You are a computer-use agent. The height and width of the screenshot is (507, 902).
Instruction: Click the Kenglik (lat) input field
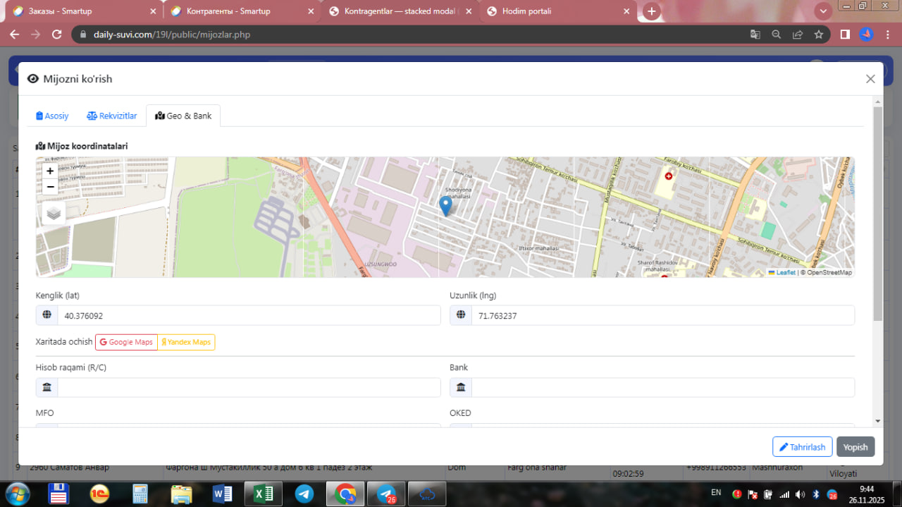click(x=248, y=316)
